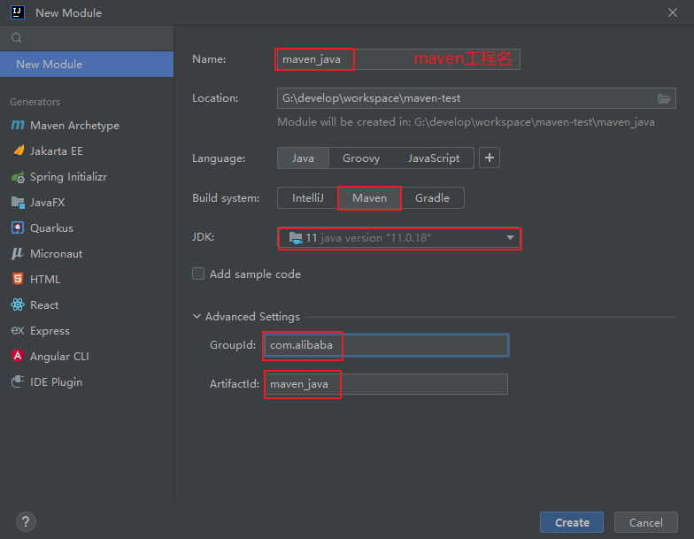
Task: Select Angular CLI generator entry
Action: (87, 356)
